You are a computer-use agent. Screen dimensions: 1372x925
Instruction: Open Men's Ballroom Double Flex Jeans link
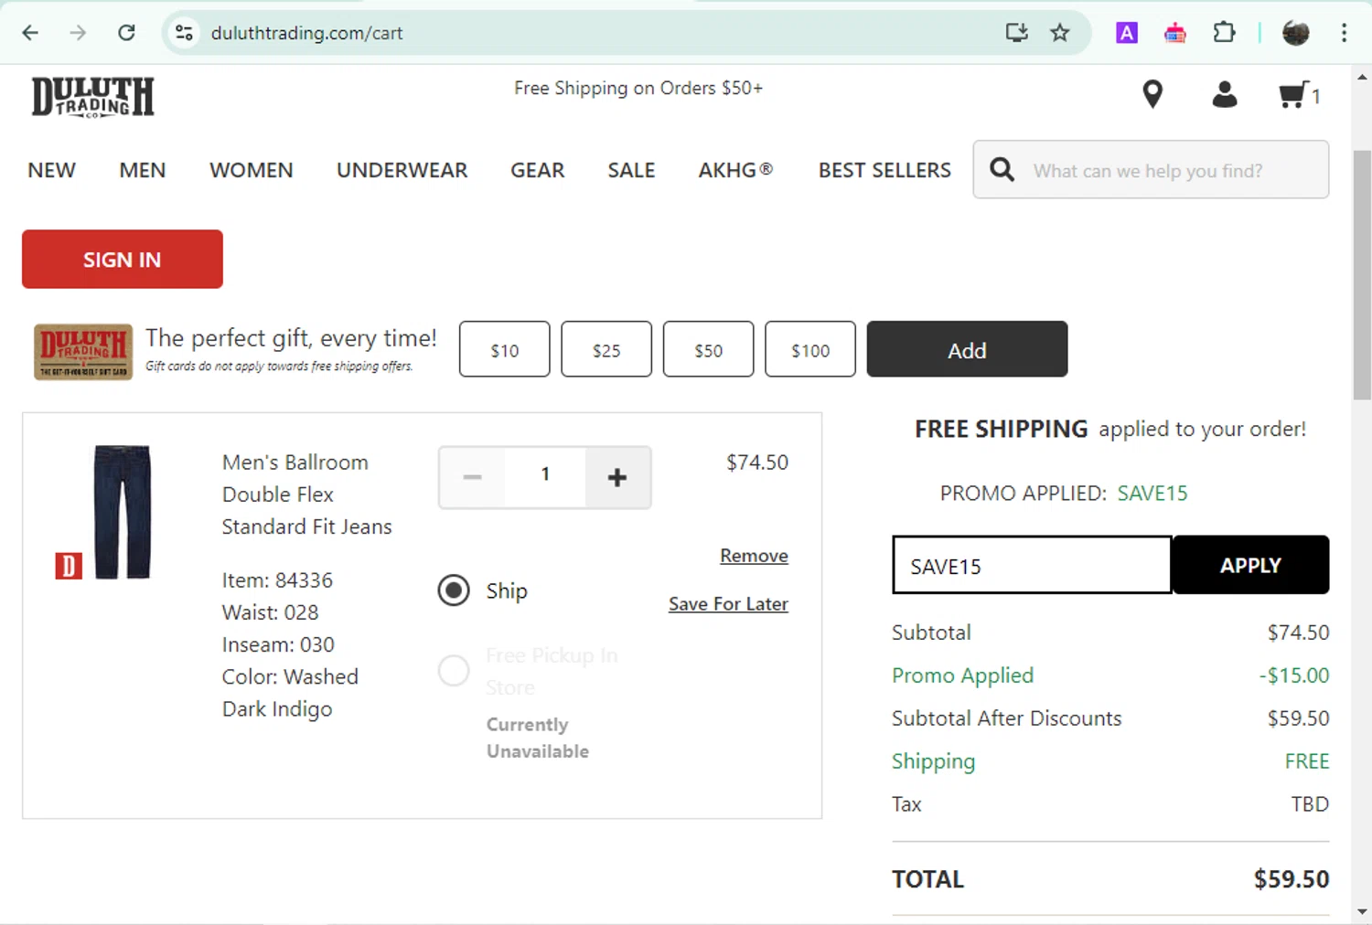pyautogui.click(x=307, y=494)
